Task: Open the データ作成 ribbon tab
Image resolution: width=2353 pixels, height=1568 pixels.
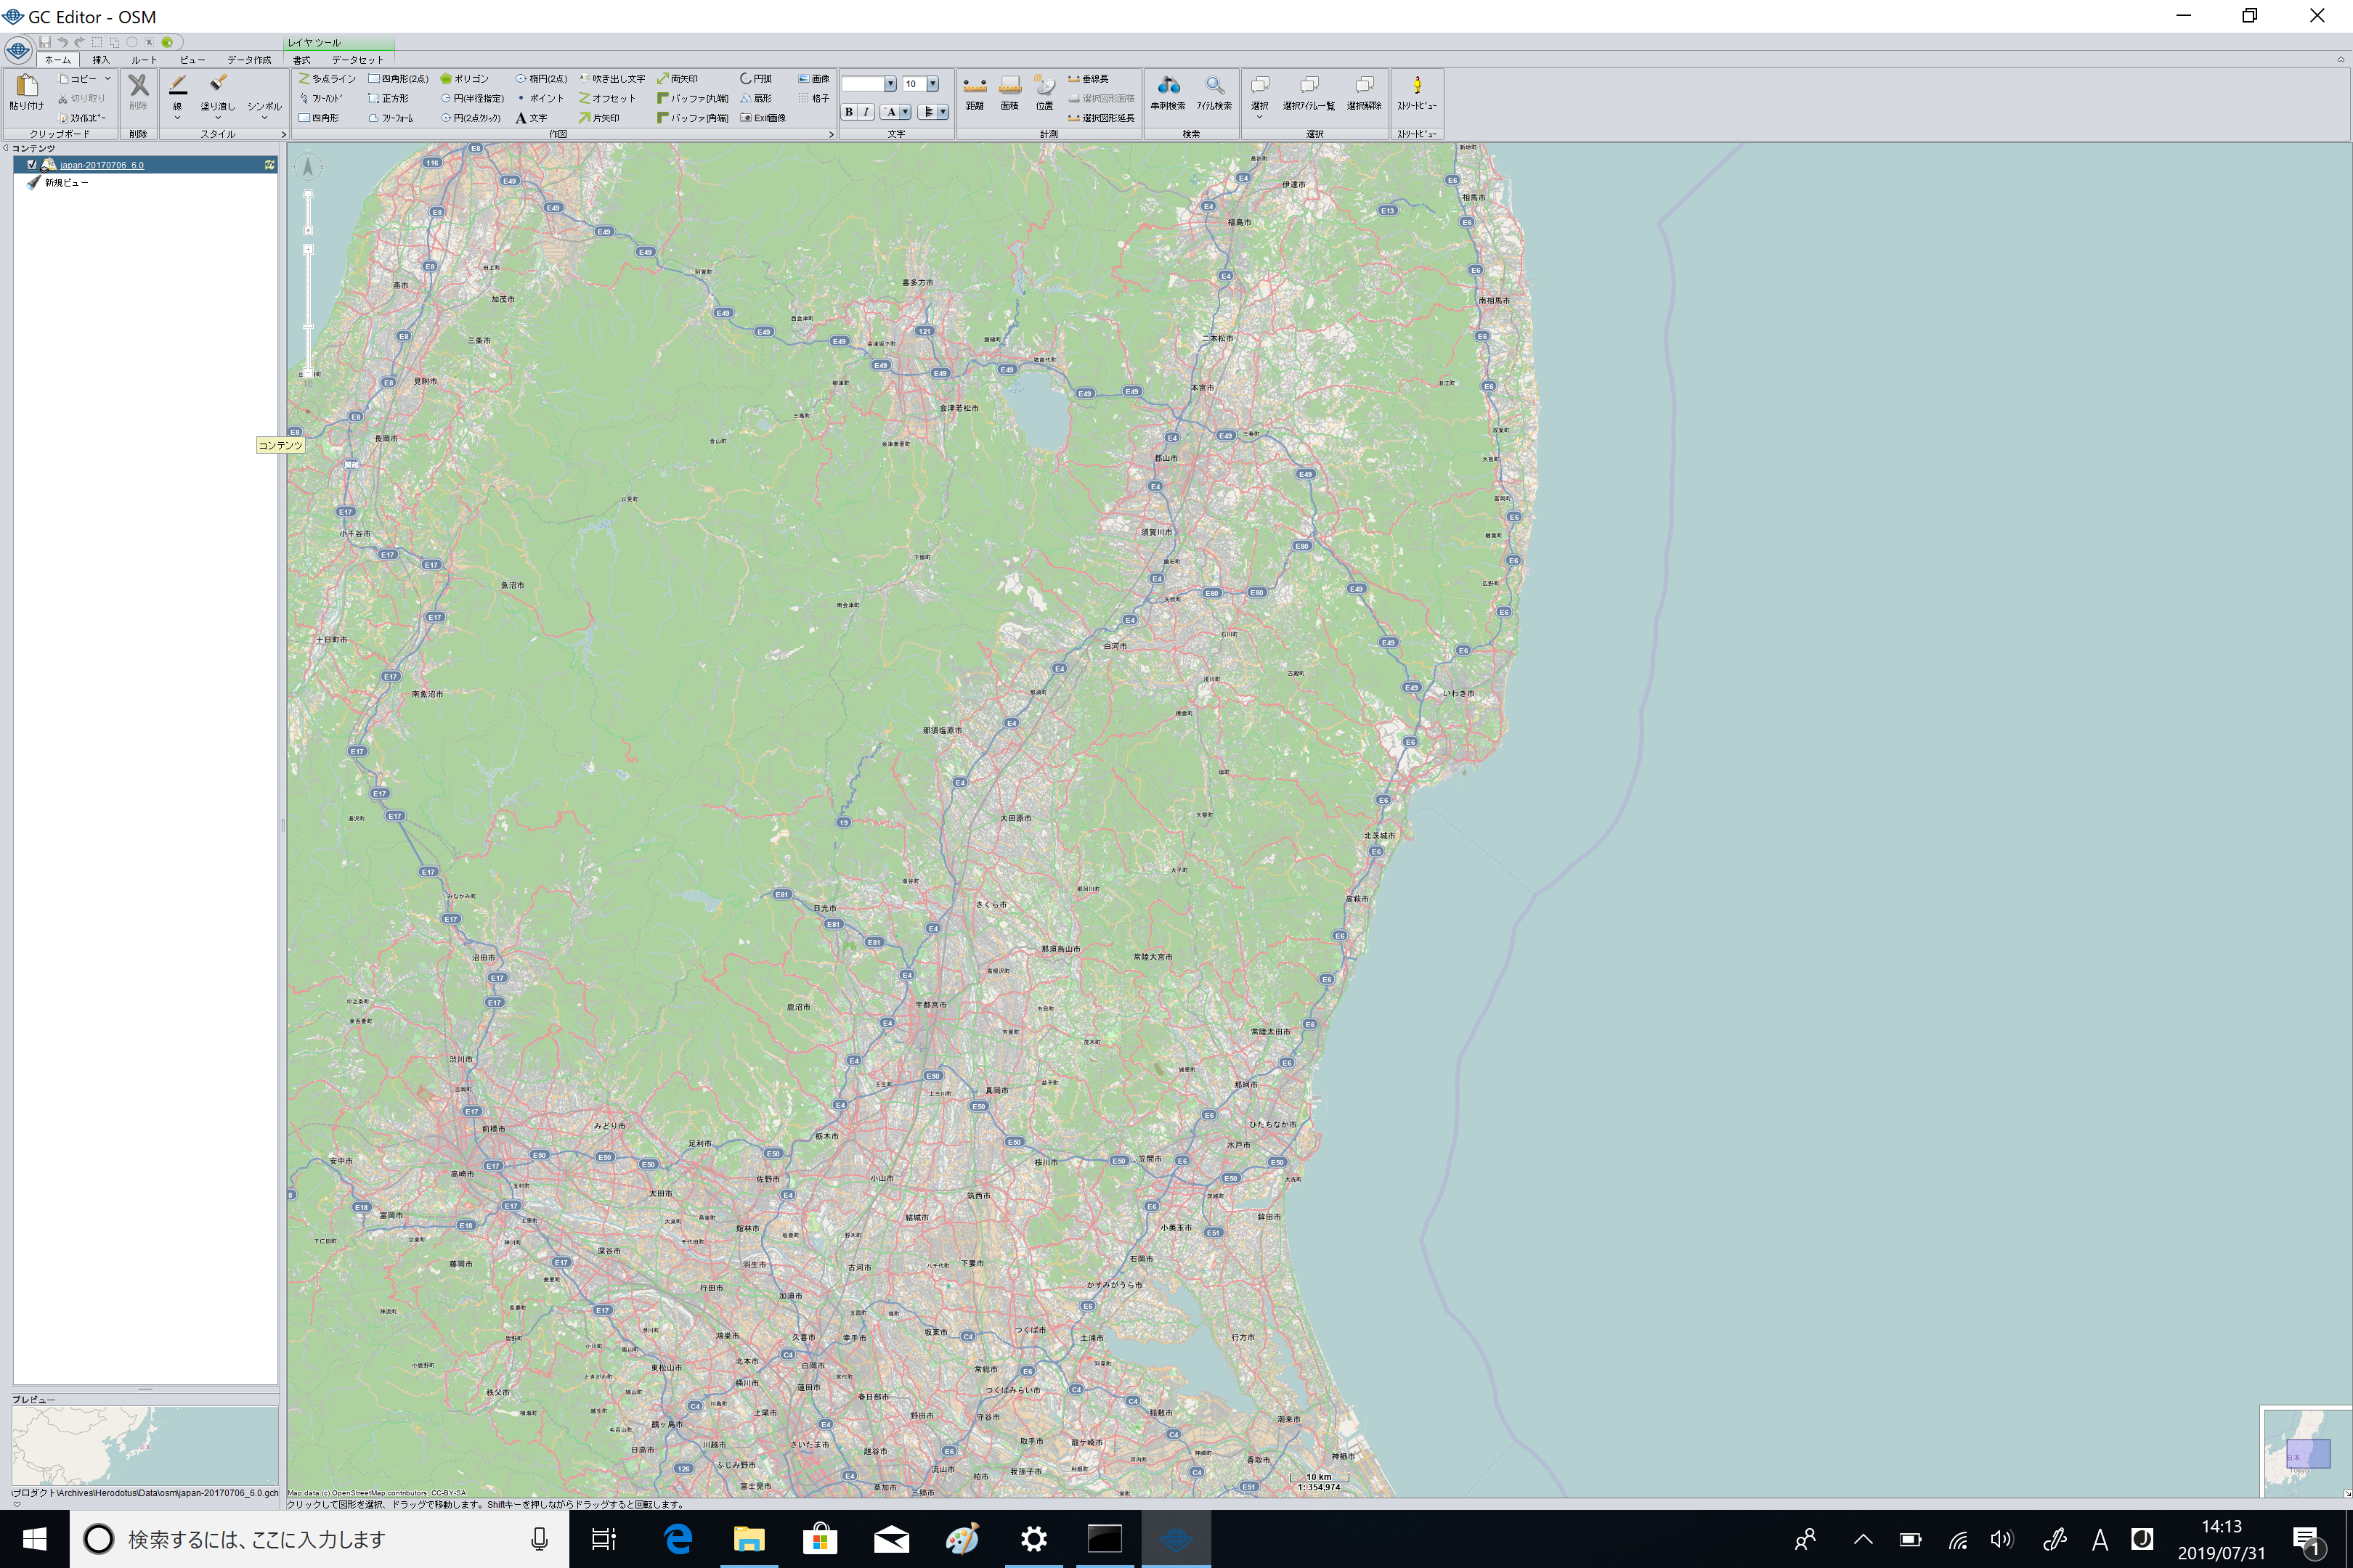Action: tap(248, 60)
